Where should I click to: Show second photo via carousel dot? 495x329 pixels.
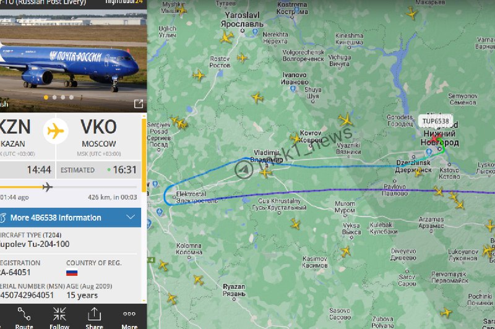click(54, 98)
